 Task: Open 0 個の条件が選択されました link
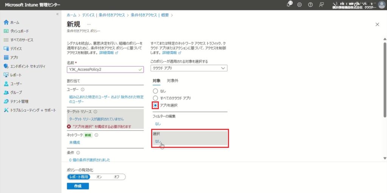point(89,160)
